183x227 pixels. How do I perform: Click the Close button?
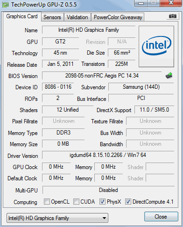click(x=161, y=217)
